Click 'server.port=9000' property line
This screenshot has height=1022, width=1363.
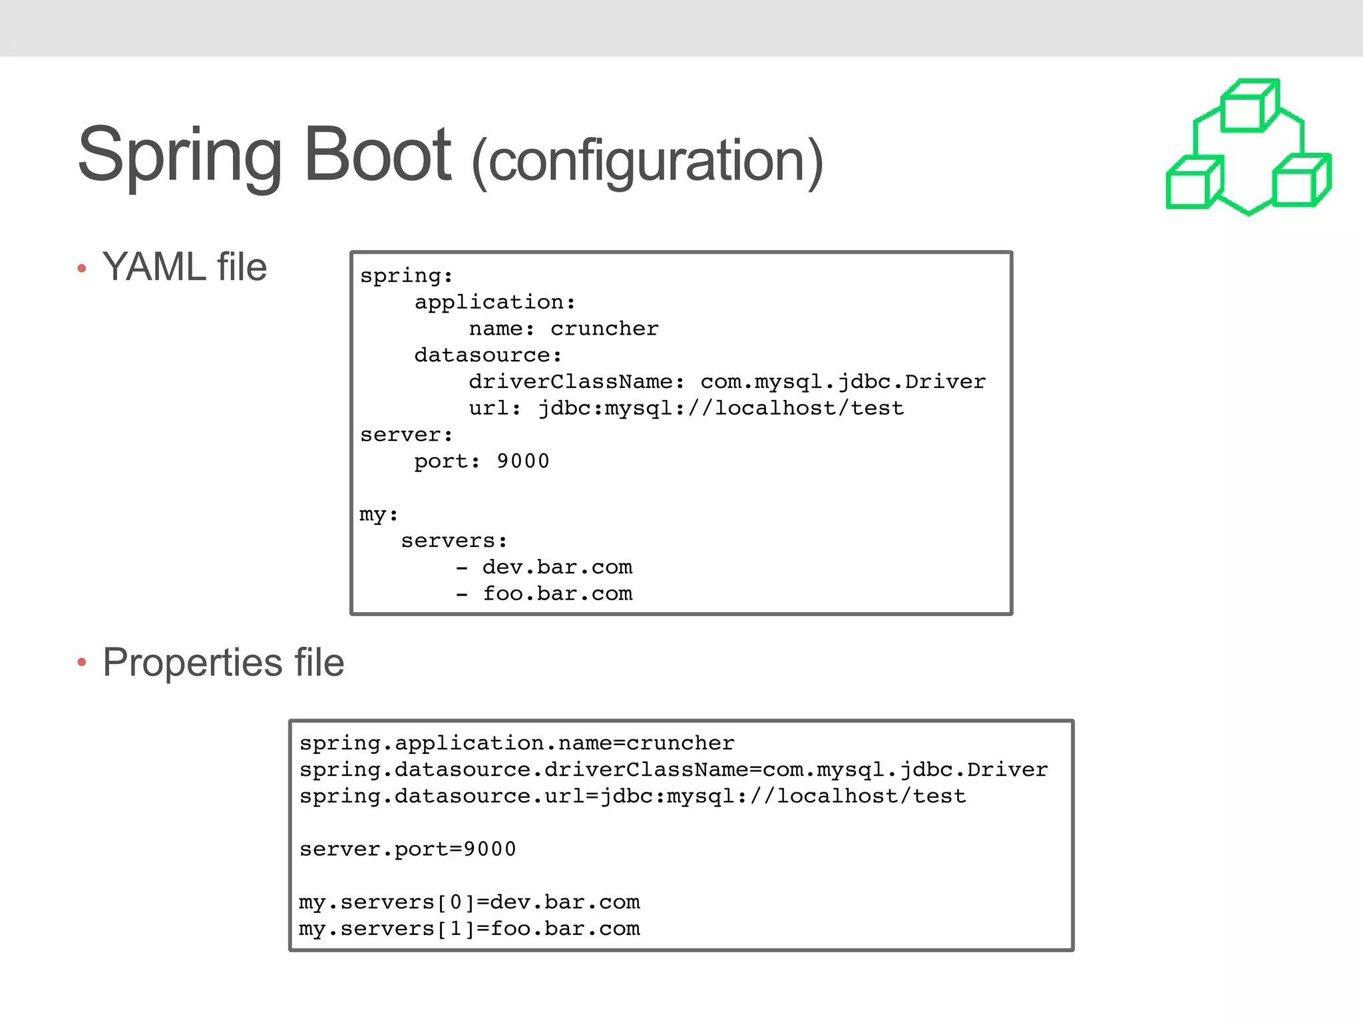tap(407, 850)
